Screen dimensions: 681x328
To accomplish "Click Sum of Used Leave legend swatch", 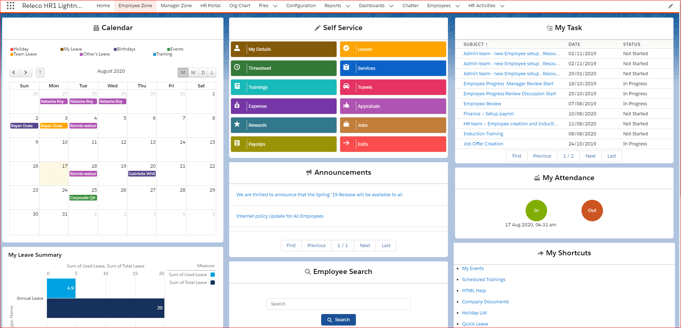I will coord(213,275).
